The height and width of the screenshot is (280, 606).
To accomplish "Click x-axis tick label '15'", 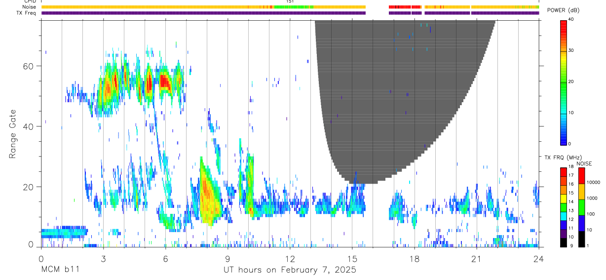I will [352, 259].
